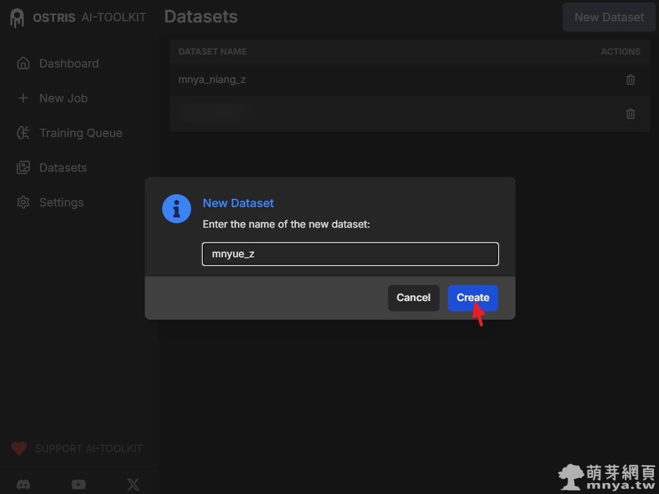Cancel the New Dataset dialog
659x494 pixels.
click(x=413, y=298)
